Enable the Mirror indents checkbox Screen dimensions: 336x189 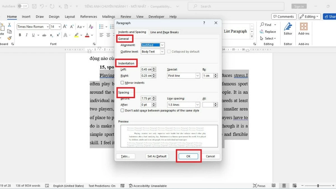click(122, 83)
